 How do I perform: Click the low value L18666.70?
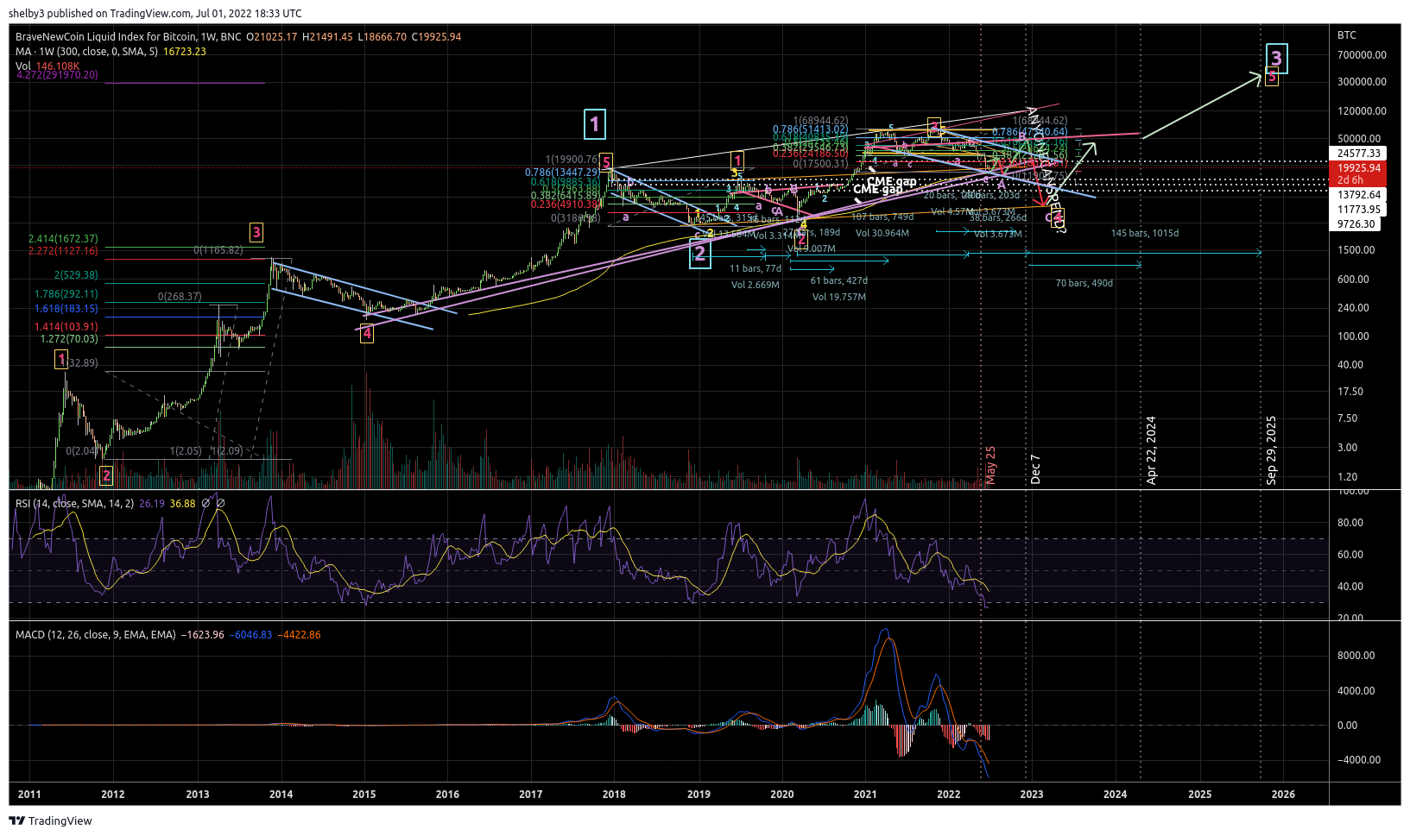point(382,37)
